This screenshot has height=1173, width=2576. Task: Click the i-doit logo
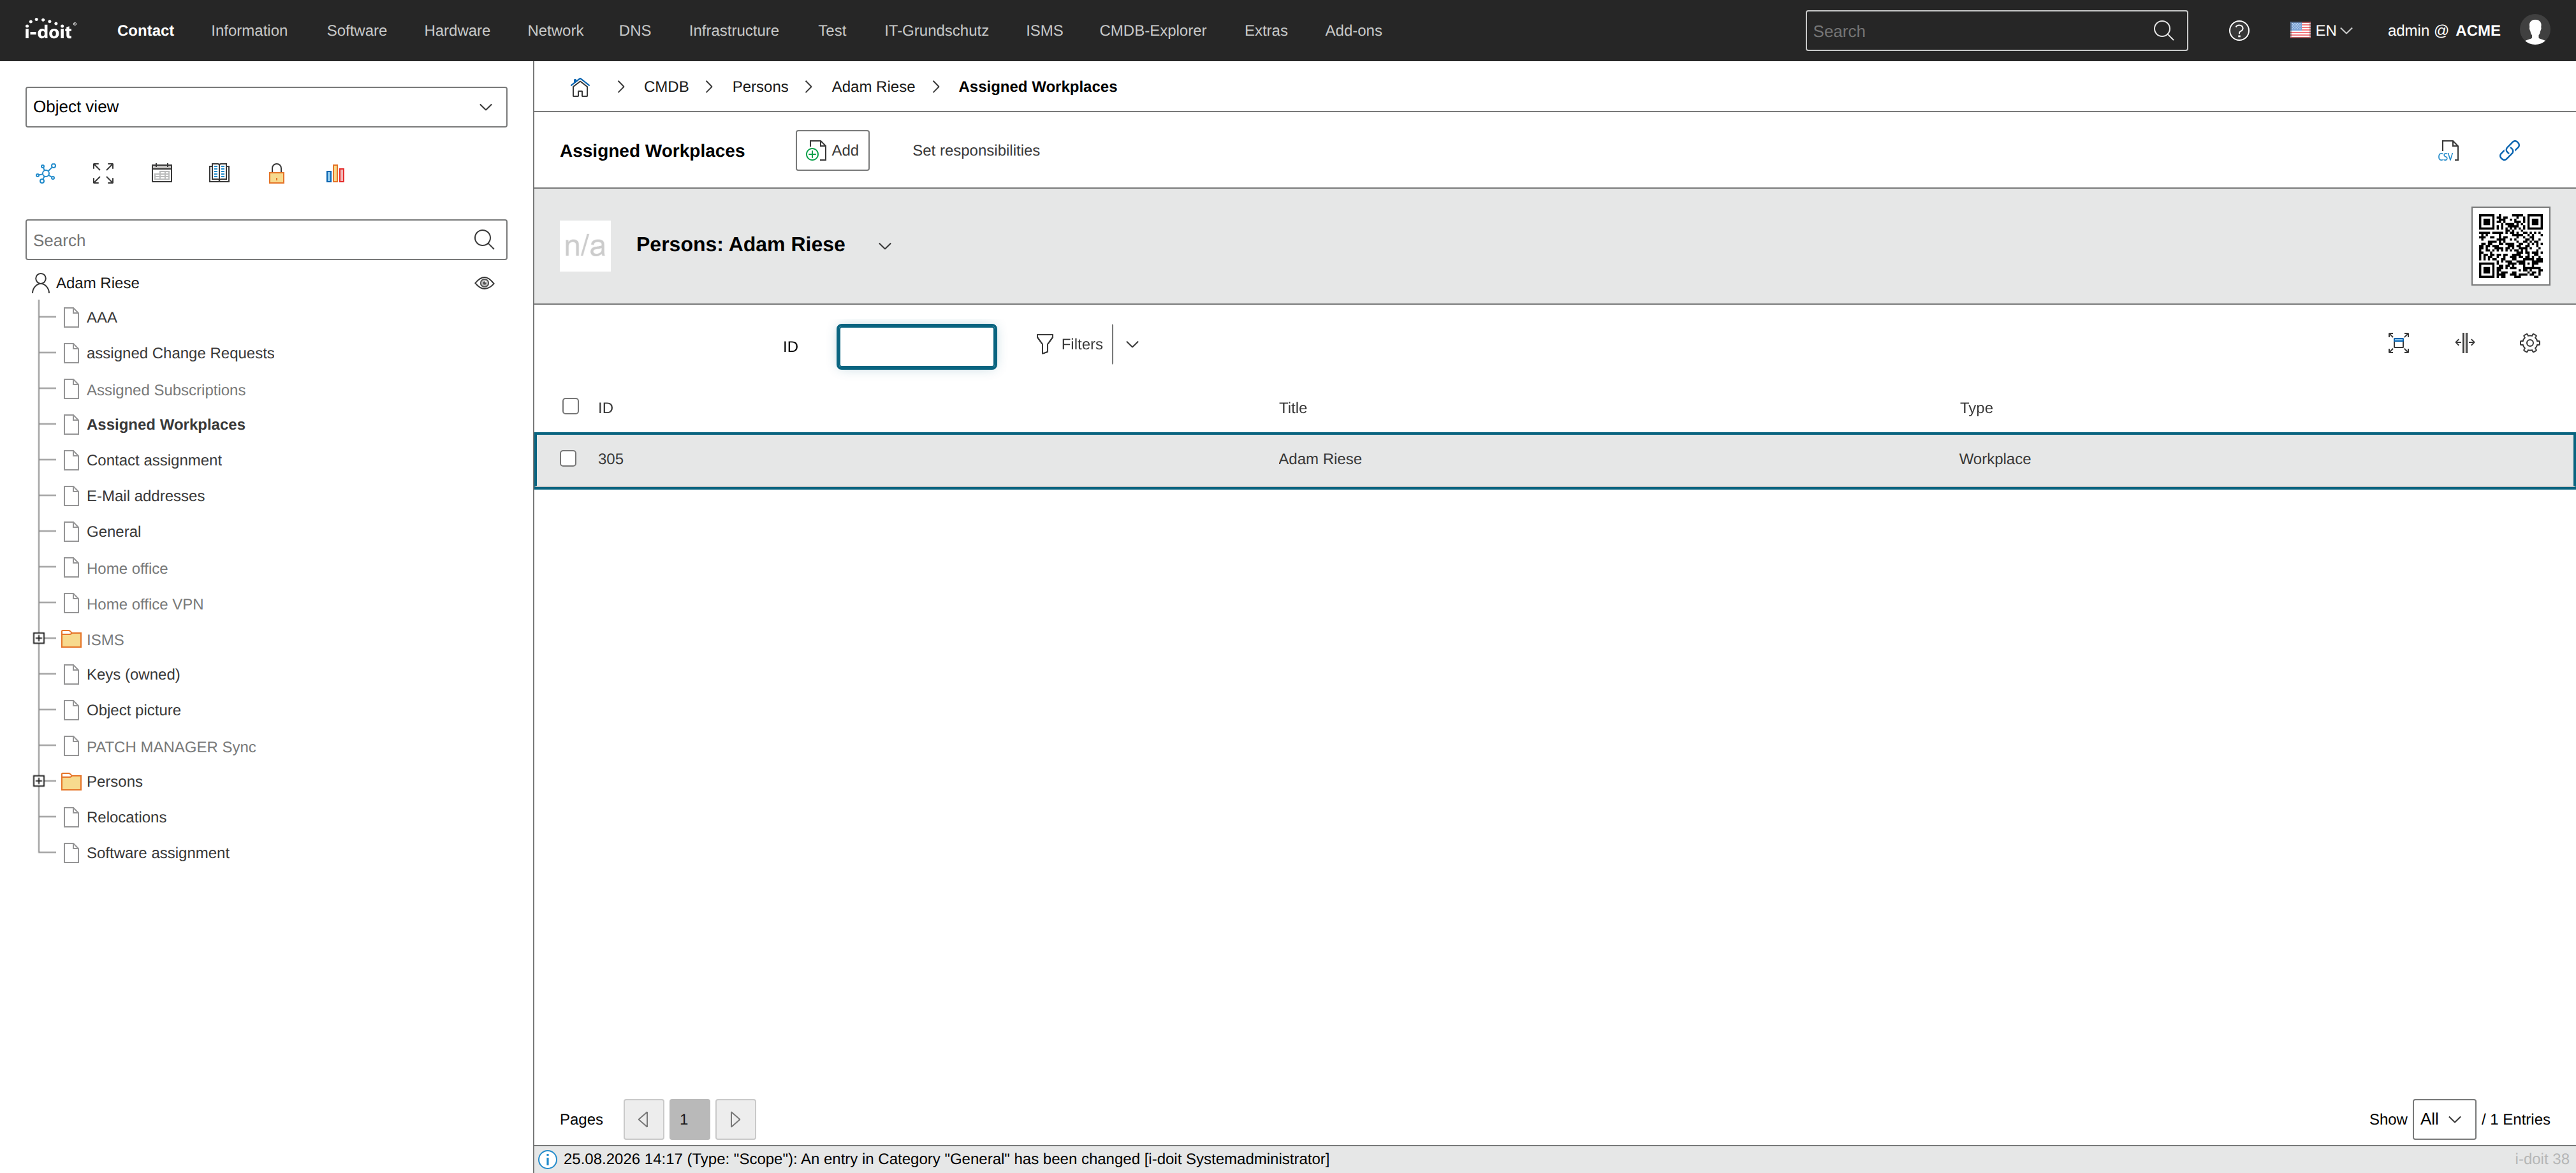click(50, 30)
